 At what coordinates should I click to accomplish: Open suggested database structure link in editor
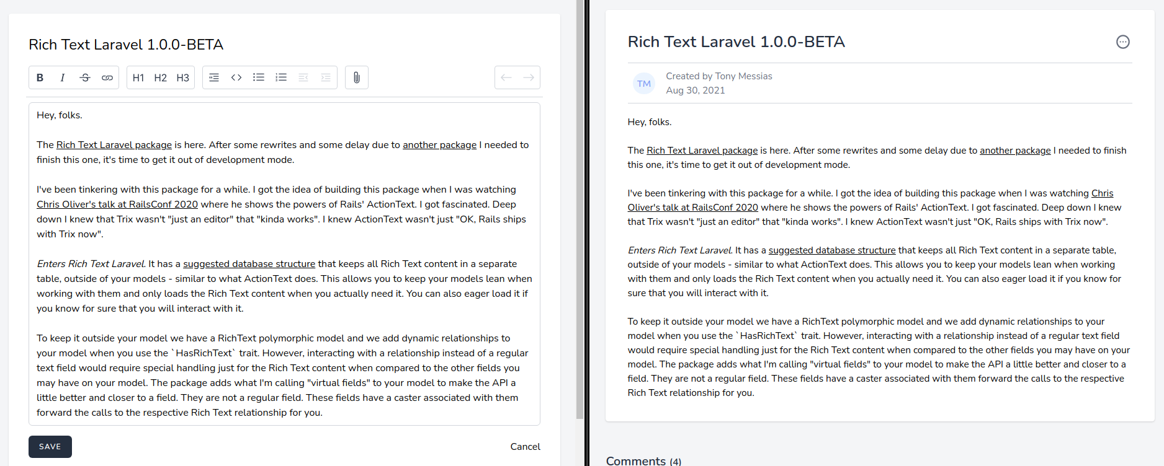[x=249, y=264]
